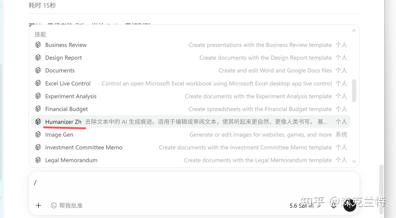Click description "Generate or edit images for websites, games…"
396x218 pixels.
[x=261, y=135]
